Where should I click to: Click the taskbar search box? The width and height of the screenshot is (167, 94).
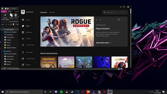(24, 92)
